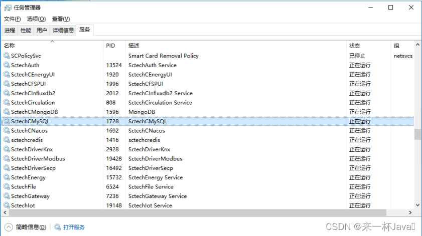Click the MongoDB description cell

[142, 112]
